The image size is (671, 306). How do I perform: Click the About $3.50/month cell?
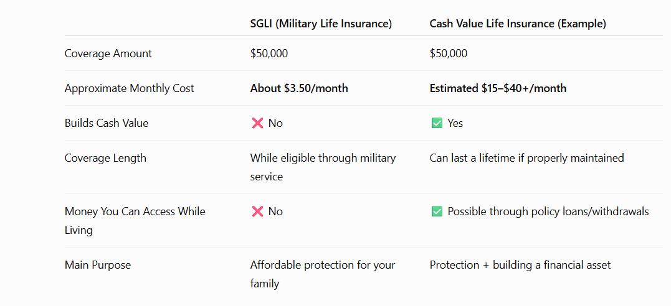click(x=299, y=88)
